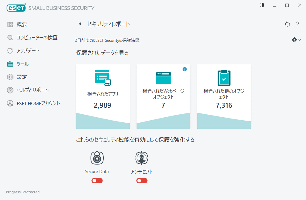This screenshot has width=306, height=200.
Task: Toggle the theme contrast icon in title bar
Action: pos(262,5)
